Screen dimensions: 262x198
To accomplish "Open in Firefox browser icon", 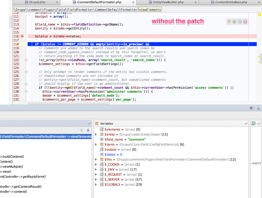I will point(235,22).
